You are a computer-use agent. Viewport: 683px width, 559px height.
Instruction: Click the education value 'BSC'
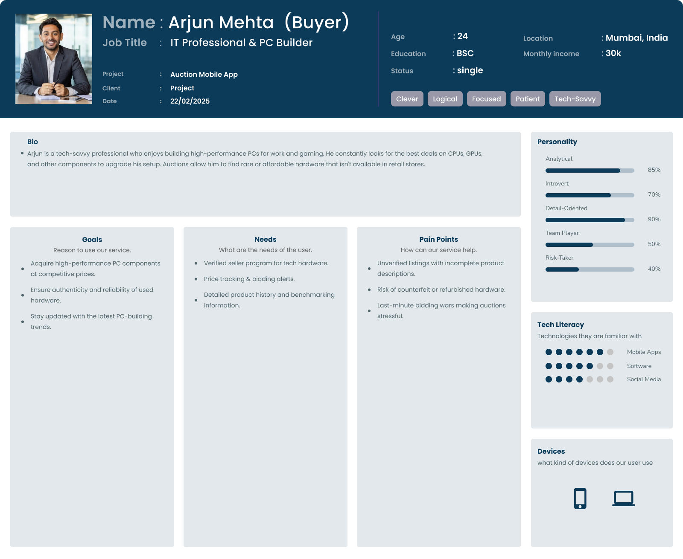tap(465, 53)
